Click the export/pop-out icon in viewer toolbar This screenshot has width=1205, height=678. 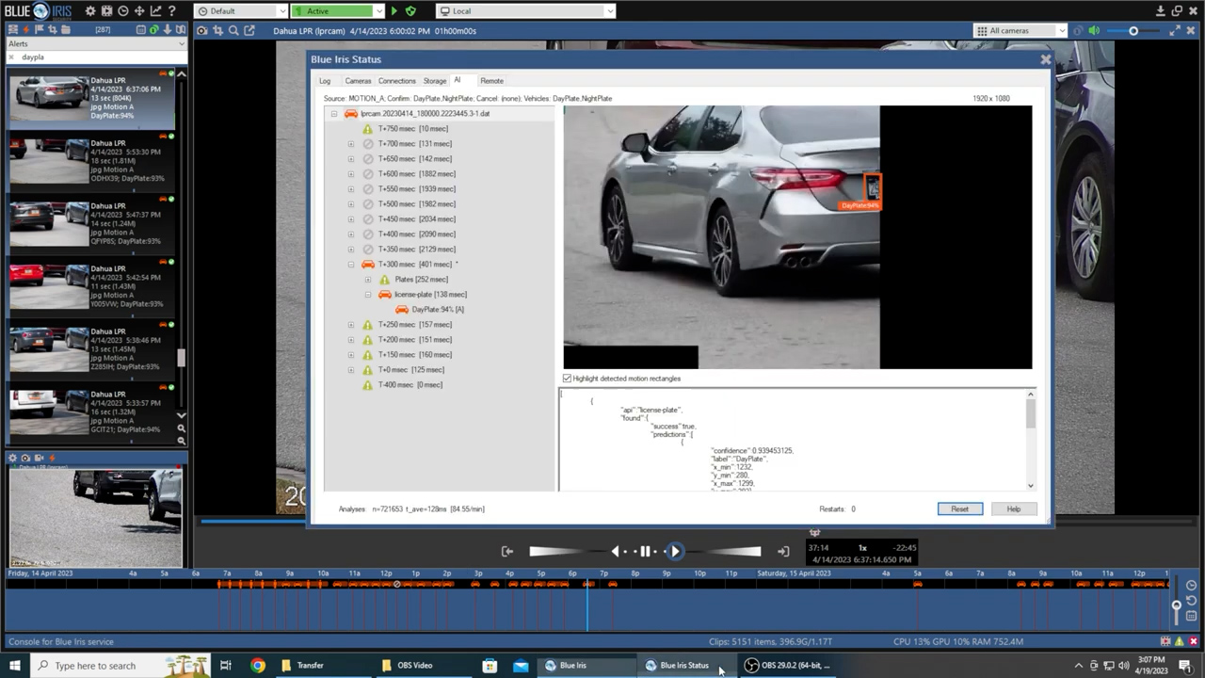point(249,30)
